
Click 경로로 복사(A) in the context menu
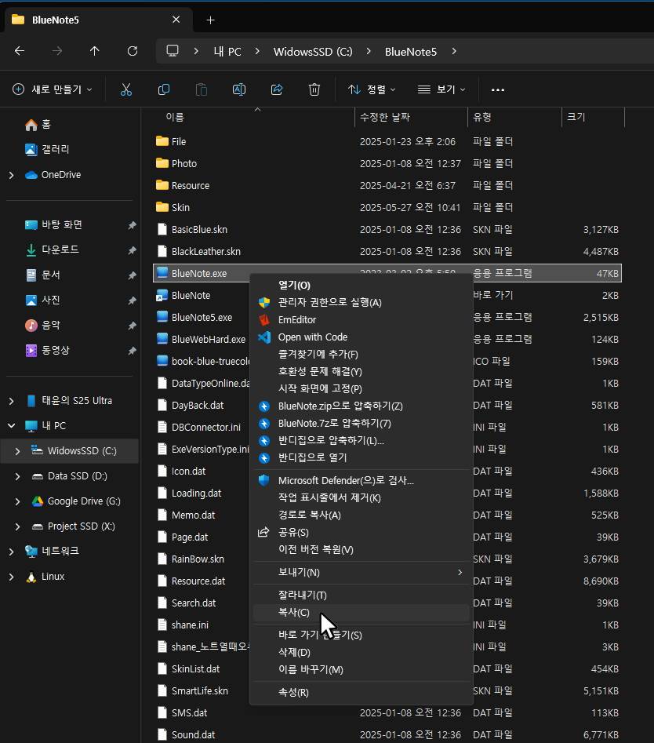(x=361, y=515)
